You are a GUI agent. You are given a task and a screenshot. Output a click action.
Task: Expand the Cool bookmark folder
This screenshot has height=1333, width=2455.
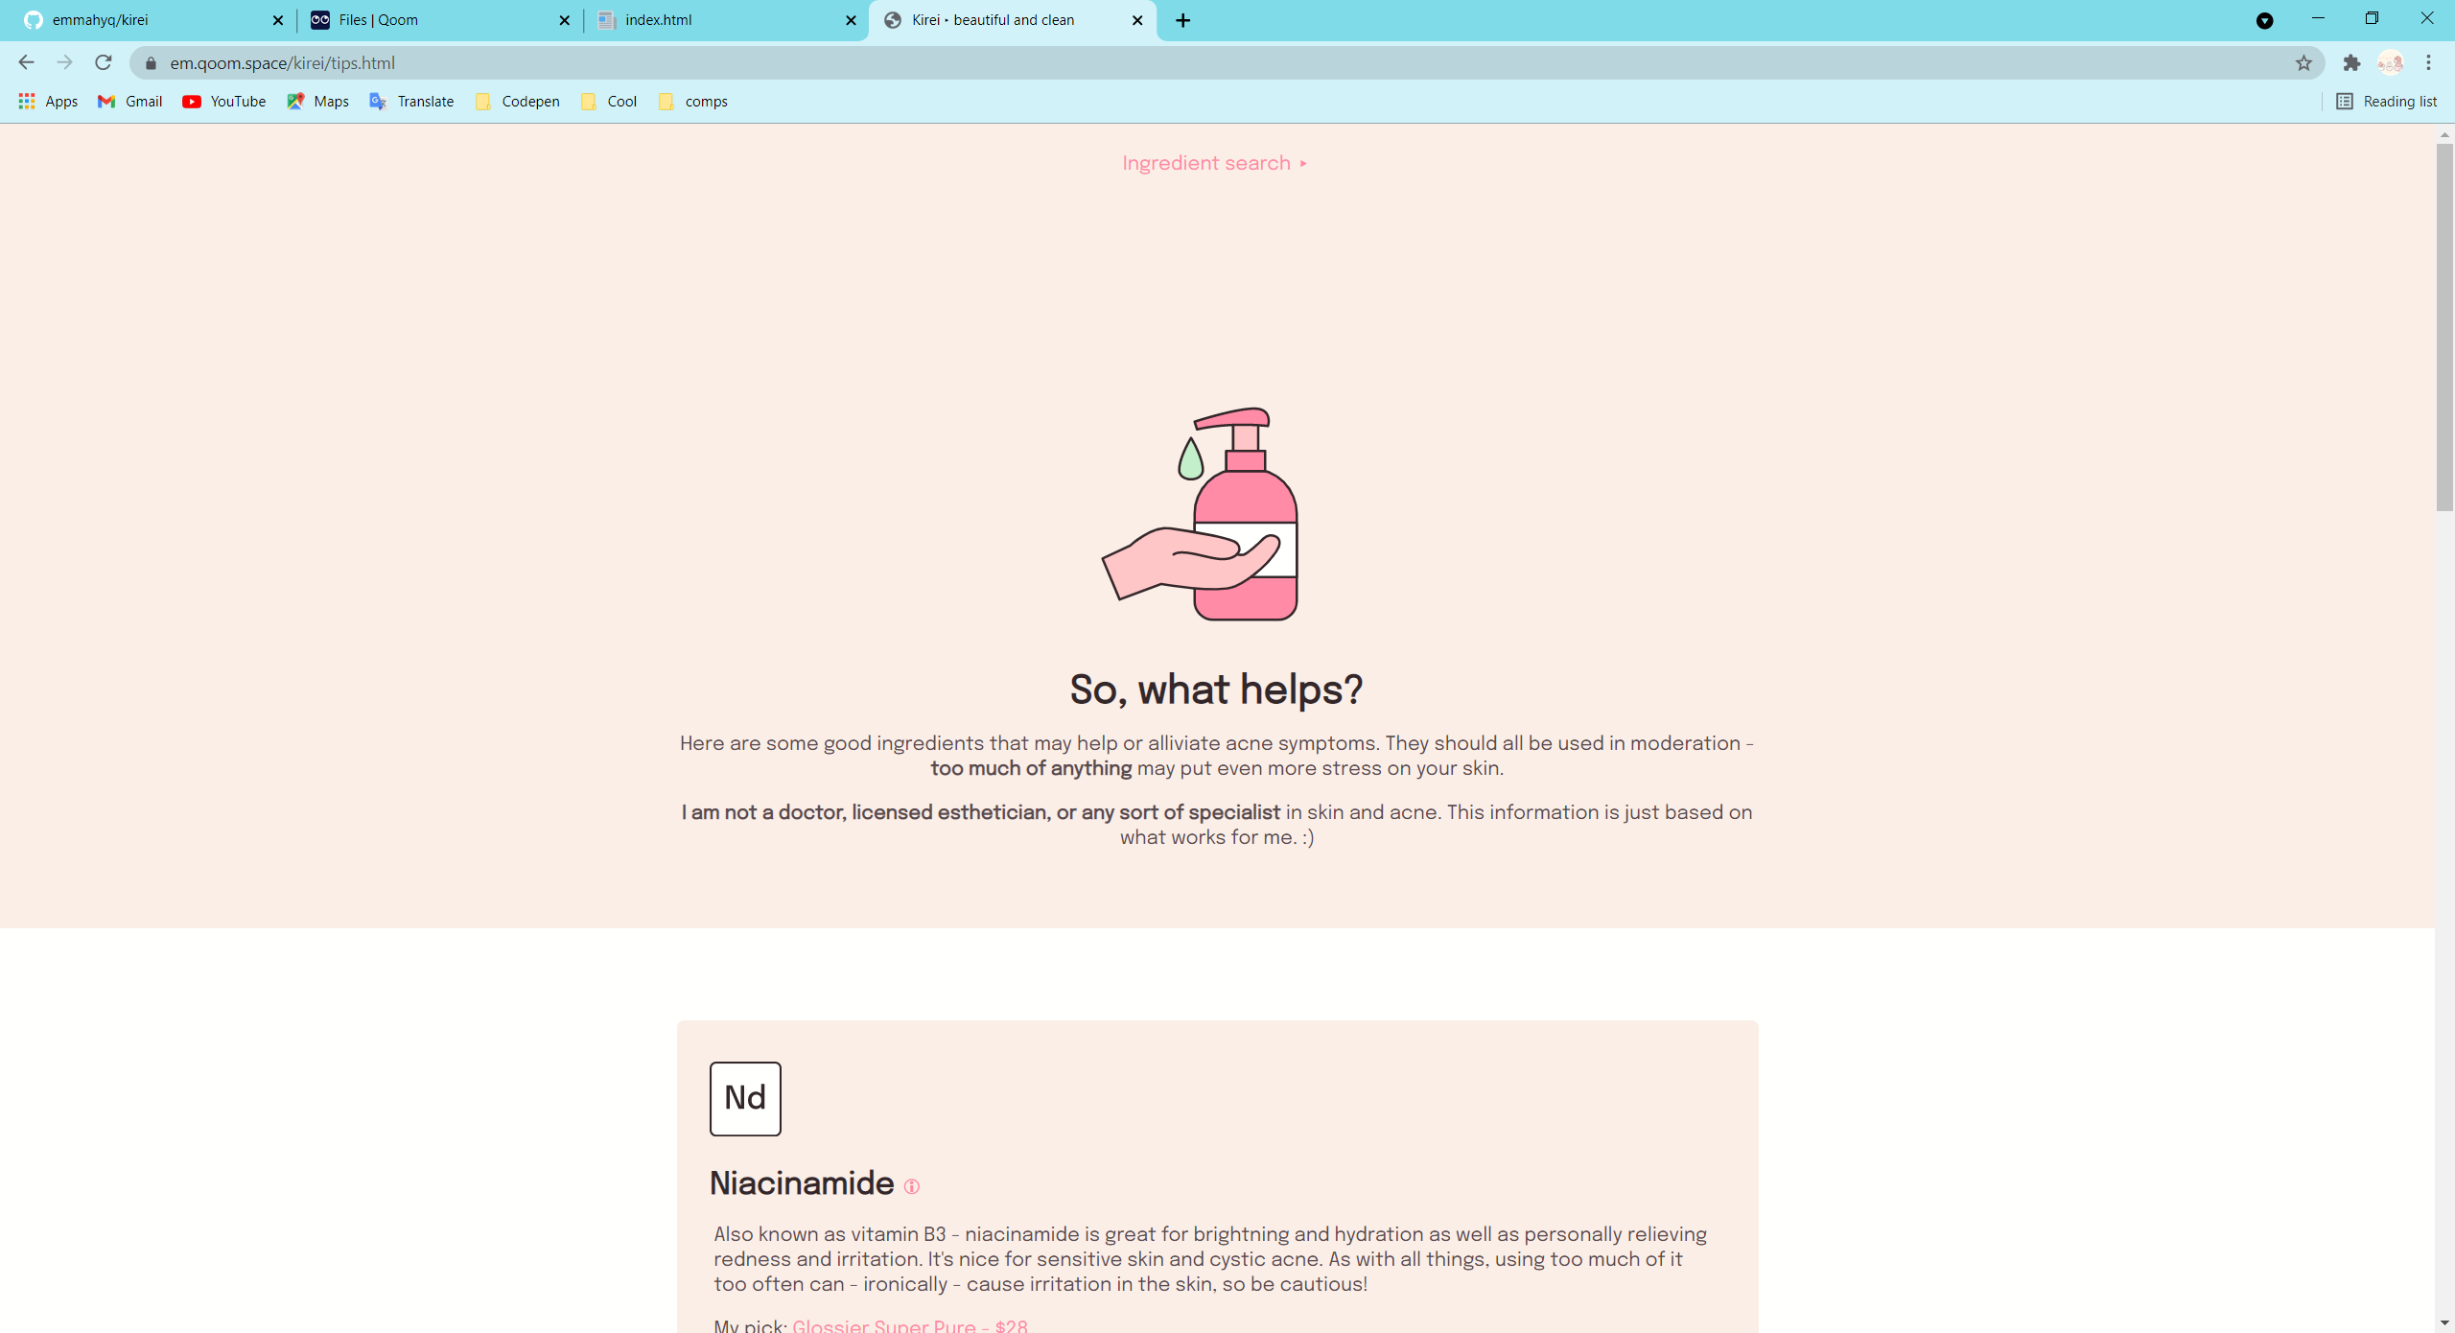[610, 102]
